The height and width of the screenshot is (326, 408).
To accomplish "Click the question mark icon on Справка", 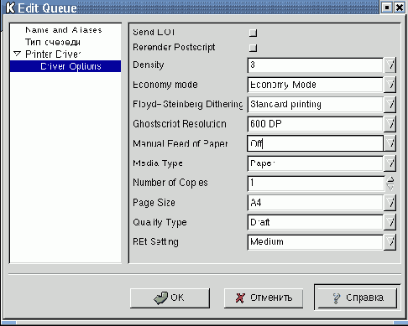I will [337, 298].
